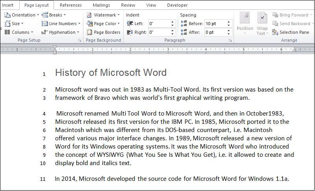Open Hyphenation settings
Viewport: 315px width, 191px height.
[x=60, y=32]
